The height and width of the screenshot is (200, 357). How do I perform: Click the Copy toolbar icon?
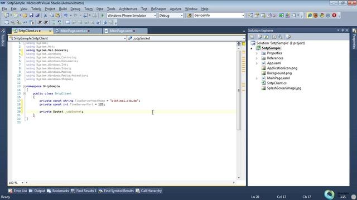pyautogui.click(x=51, y=16)
